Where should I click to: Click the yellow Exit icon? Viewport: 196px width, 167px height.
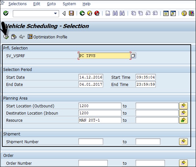coord(90,13)
